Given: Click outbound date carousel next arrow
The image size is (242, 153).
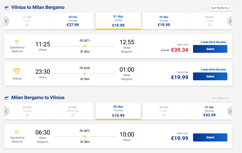Looking at the screenshot, I should pos(230,21).
